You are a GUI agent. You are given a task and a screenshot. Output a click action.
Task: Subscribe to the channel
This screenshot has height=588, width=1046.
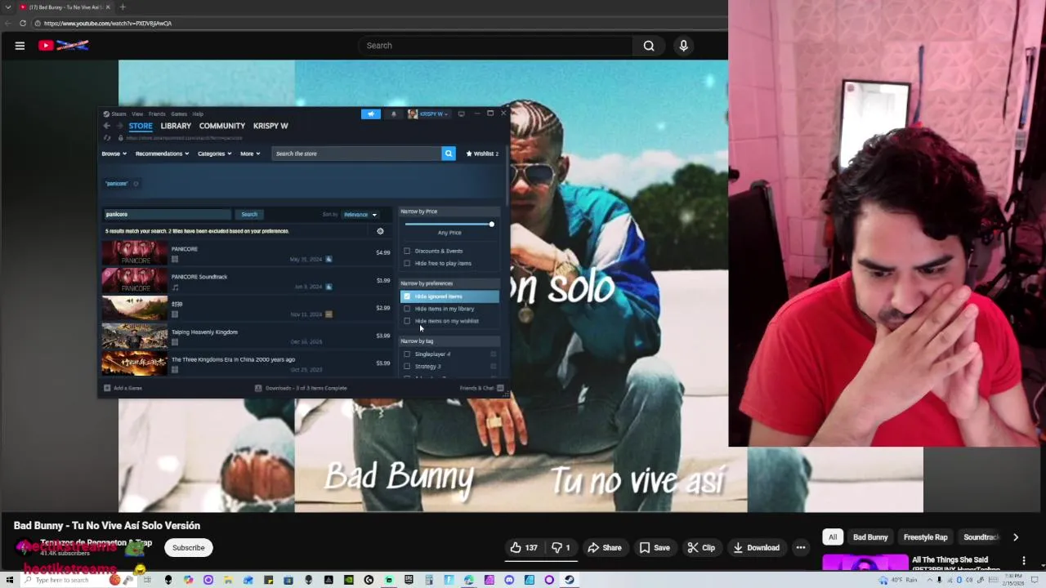pyautogui.click(x=188, y=547)
